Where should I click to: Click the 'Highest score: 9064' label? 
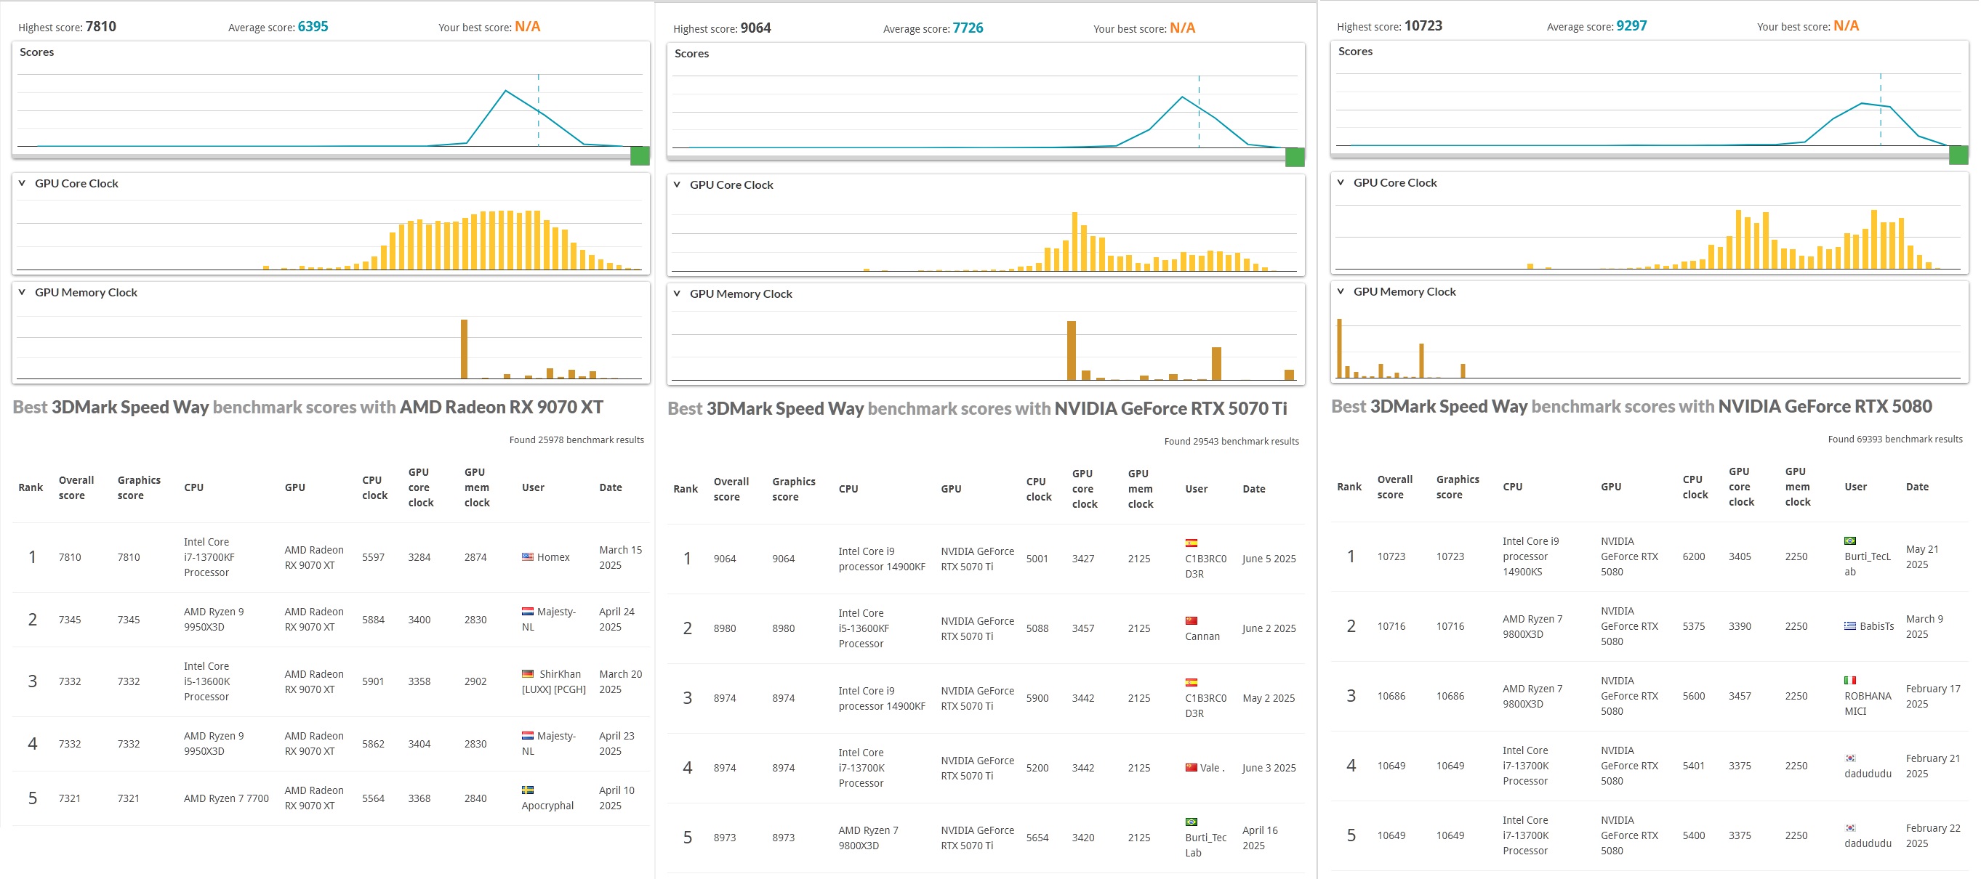click(722, 28)
